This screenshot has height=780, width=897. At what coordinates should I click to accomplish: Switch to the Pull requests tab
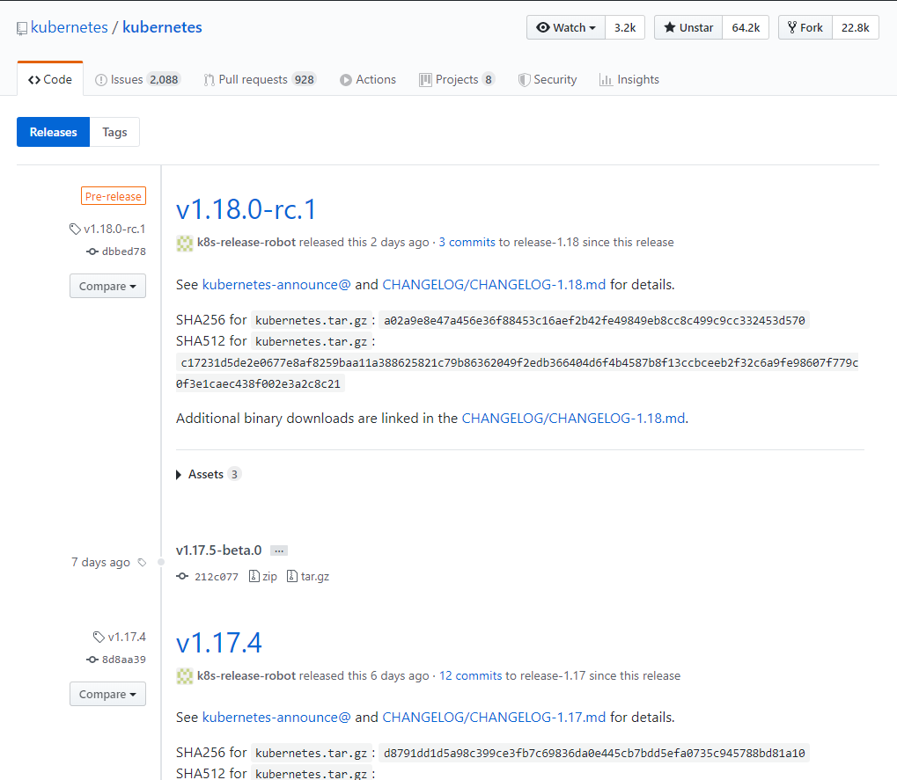259,79
